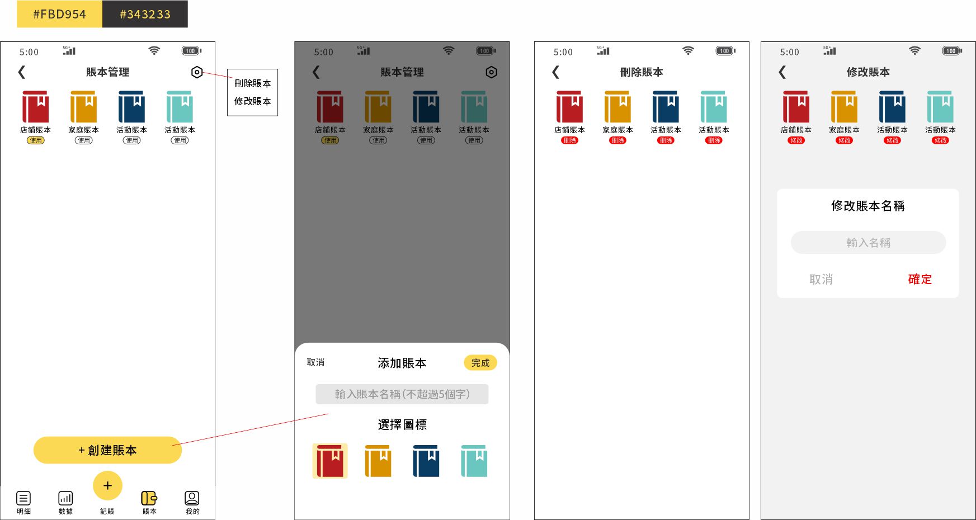Tap the red 修改 badge under 店鋪賬本
The image size is (976, 520).
[x=796, y=140]
